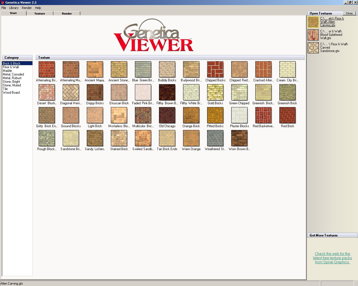The height and width of the screenshot is (286, 358).
Task: Open the Carved Sandstone.gtx file link
Action: pos(334,48)
